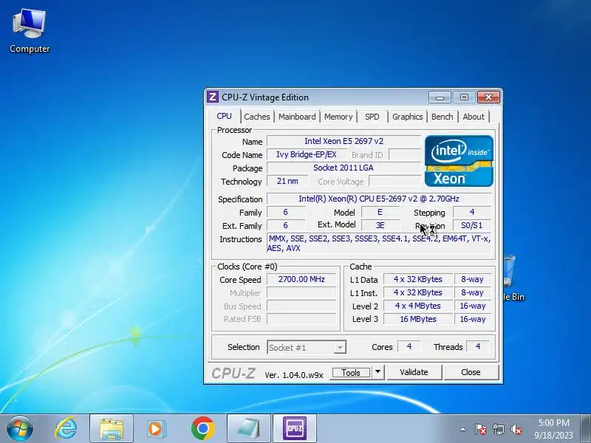Click the L1 Inst. 8-way value
Image resolution: width=591 pixels, height=443 pixels.
tap(473, 292)
